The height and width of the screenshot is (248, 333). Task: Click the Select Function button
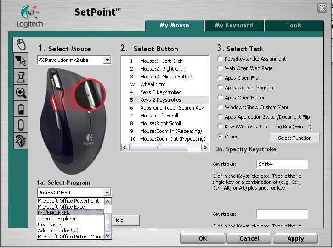point(294,138)
